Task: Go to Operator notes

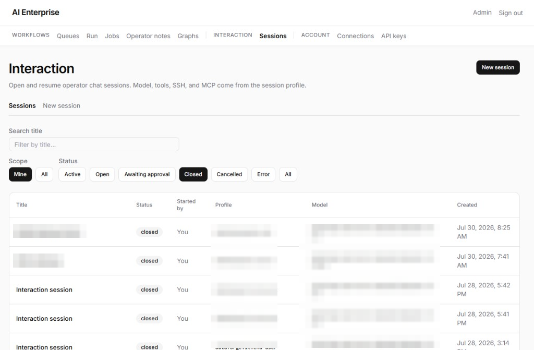Action: coord(148,36)
